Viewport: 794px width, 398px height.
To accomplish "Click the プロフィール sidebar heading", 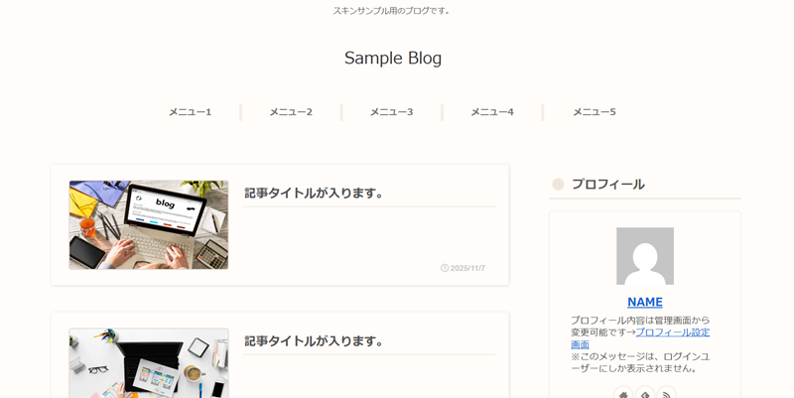I will pos(607,185).
